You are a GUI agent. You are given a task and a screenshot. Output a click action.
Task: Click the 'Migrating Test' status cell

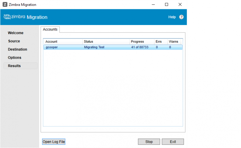click(x=94, y=47)
